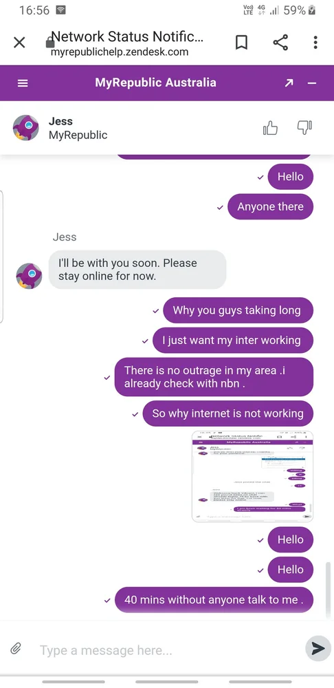The width and height of the screenshot is (334, 688).
Task: Tap the 'Anyone there' message bubble
Action: pyautogui.click(x=271, y=206)
